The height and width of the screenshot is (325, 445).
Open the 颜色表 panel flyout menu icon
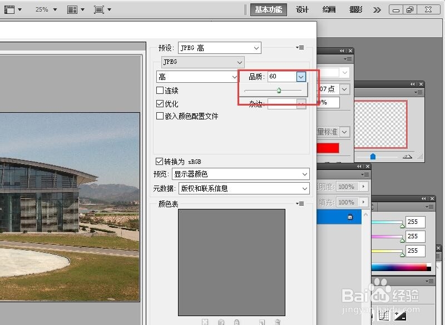[x=300, y=204]
